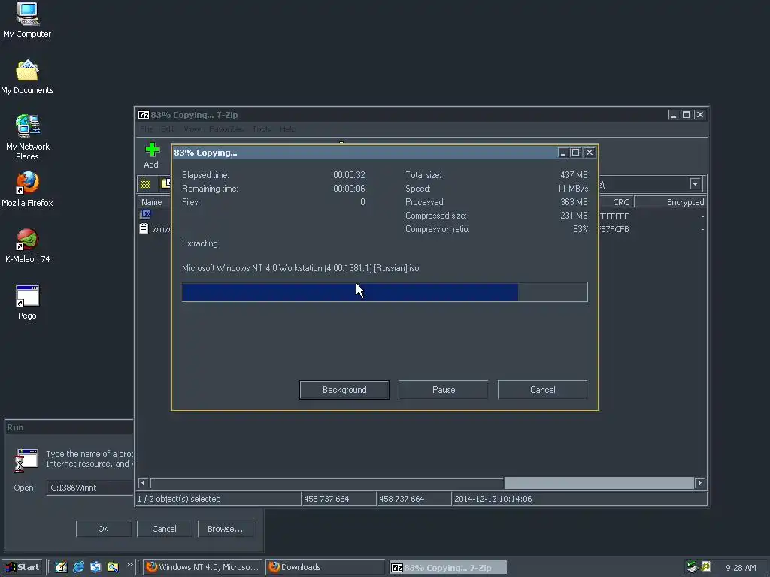770x577 pixels.
Task: Launch Mozilla Firefox from the desktop
Action: pyautogui.click(x=27, y=189)
